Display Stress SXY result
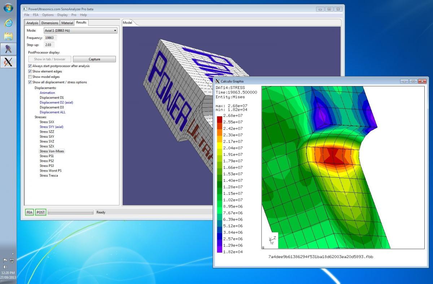433x284 pixels. [x=47, y=137]
